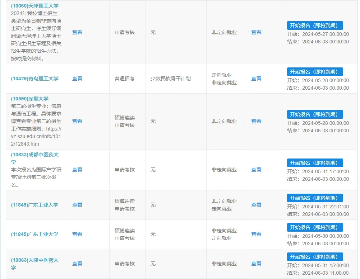Select start time 2024-05-30 00:00:00
Image resolution: width=360 pixels, height=279 pixels.
[x=326, y=236]
